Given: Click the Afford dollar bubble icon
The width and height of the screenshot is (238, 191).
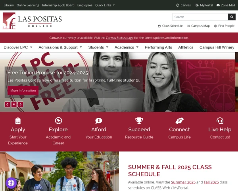Looking at the screenshot, I should pyautogui.click(x=99, y=121).
